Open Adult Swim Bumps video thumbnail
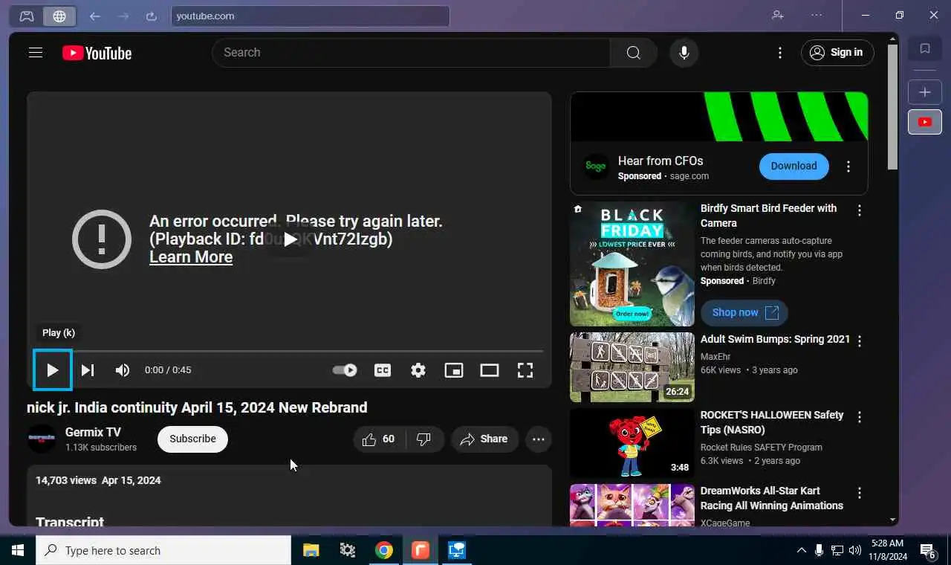Image resolution: width=951 pixels, height=565 pixels. [632, 367]
